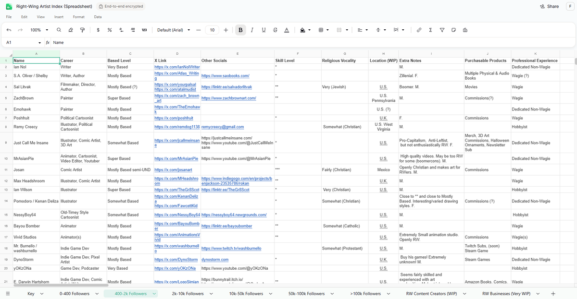Open the Default (Arial) font dropdown
The width and height of the screenshot is (577, 299).
[x=174, y=30]
